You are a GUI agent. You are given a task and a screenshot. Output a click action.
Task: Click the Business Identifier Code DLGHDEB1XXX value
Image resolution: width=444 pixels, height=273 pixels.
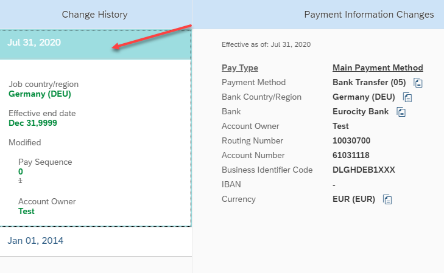(364, 170)
